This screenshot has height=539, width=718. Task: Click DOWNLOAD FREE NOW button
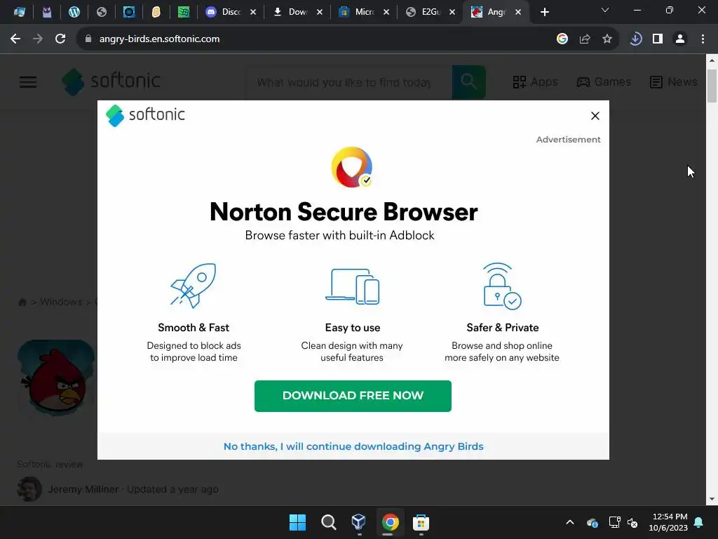pyautogui.click(x=353, y=396)
